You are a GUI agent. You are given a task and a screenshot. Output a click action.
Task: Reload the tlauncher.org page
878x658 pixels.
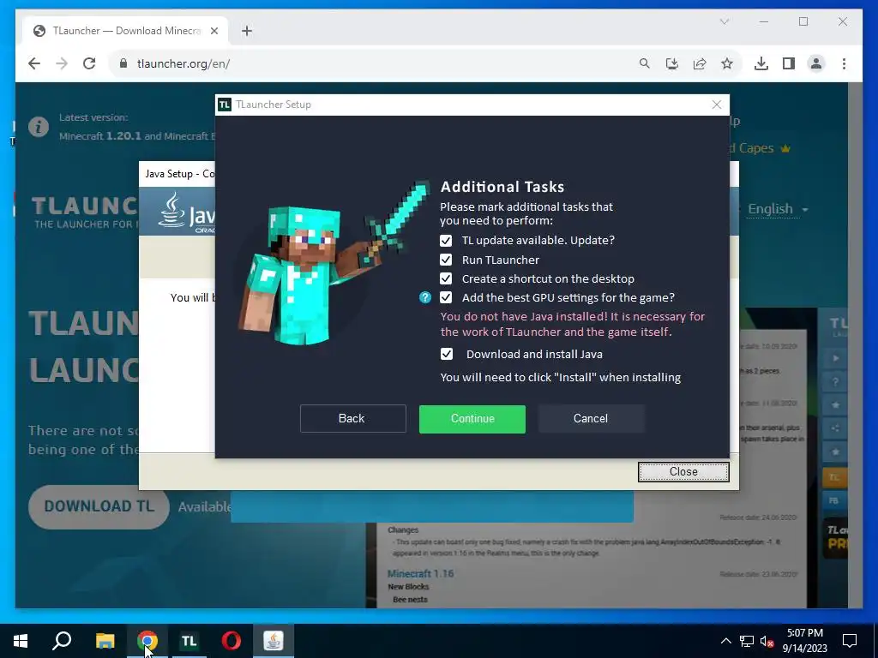click(x=89, y=63)
